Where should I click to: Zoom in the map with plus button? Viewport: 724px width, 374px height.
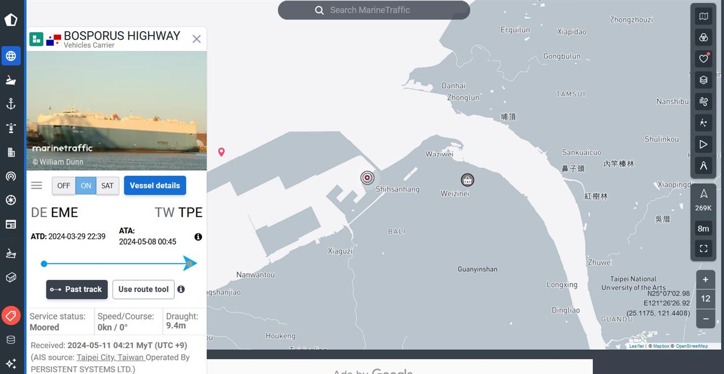(x=705, y=280)
